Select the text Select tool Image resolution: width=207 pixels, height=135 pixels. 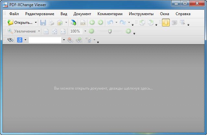182,23
